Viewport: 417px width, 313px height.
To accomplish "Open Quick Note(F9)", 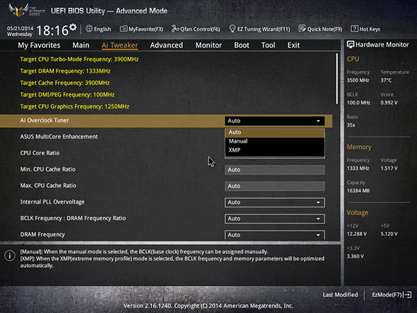I will 325,29.
